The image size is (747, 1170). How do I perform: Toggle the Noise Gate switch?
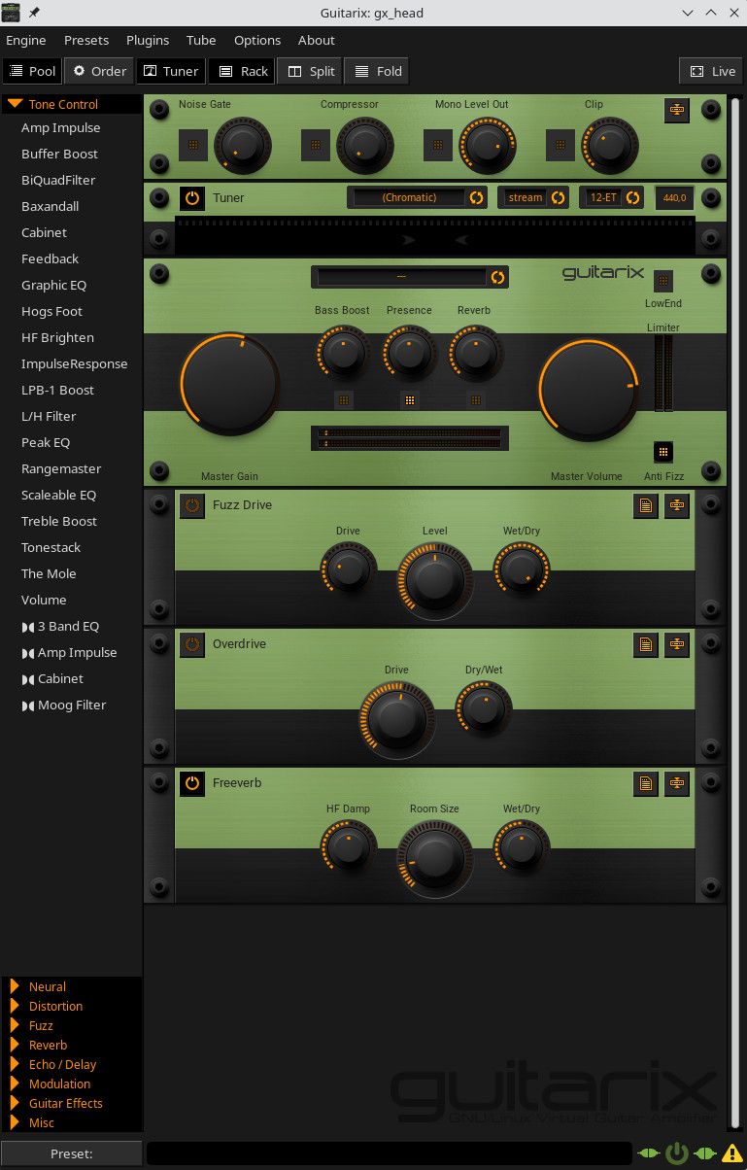[x=193, y=145]
